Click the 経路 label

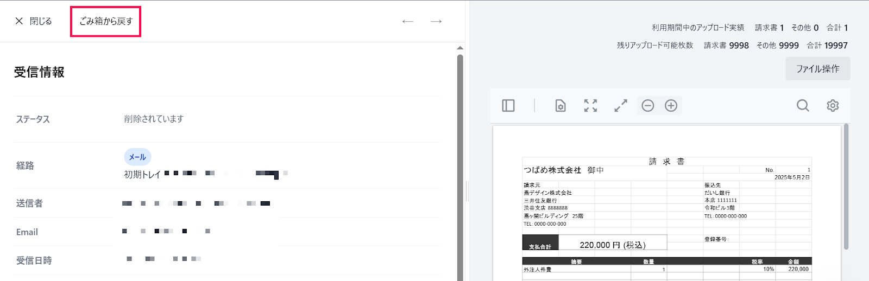point(25,165)
